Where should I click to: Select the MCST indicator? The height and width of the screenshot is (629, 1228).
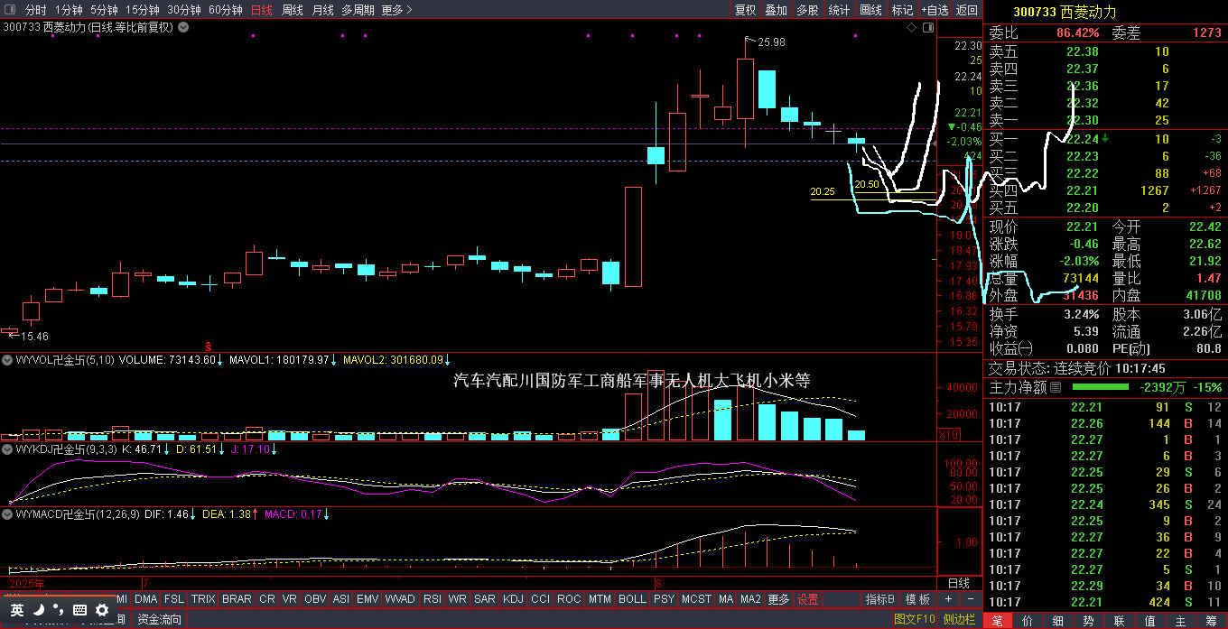(696, 598)
